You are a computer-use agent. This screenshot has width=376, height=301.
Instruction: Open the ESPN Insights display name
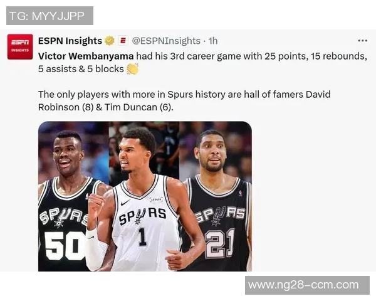point(70,41)
